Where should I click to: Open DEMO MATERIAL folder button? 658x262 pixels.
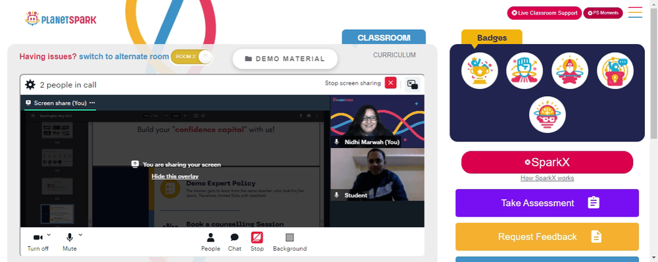(x=285, y=59)
